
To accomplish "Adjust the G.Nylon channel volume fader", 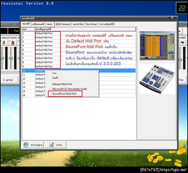I will click(11, 58).
